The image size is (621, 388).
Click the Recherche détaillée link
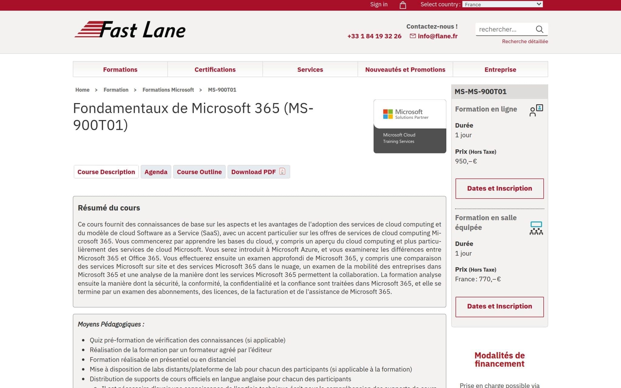(x=525, y=41)
